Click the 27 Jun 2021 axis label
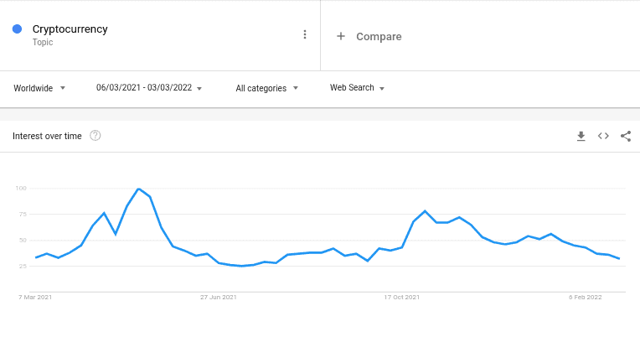The image size is (640, 337). click(x=219, y=298)
